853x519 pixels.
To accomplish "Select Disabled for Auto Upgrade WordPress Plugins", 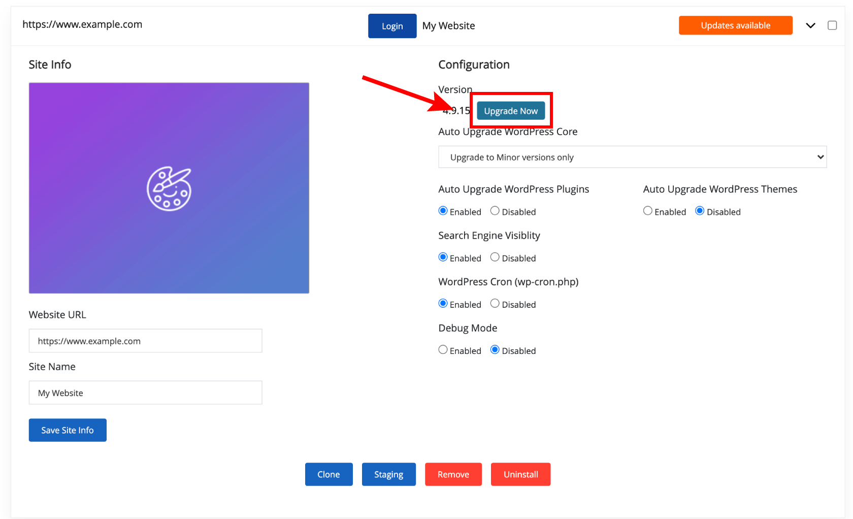I will point(495,211).
